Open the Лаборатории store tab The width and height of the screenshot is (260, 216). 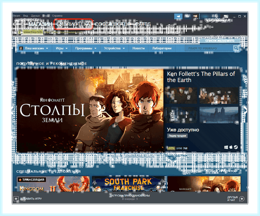pos(162,48)
